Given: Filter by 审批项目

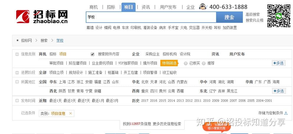Looking at the screenshot, I should 56,63.
